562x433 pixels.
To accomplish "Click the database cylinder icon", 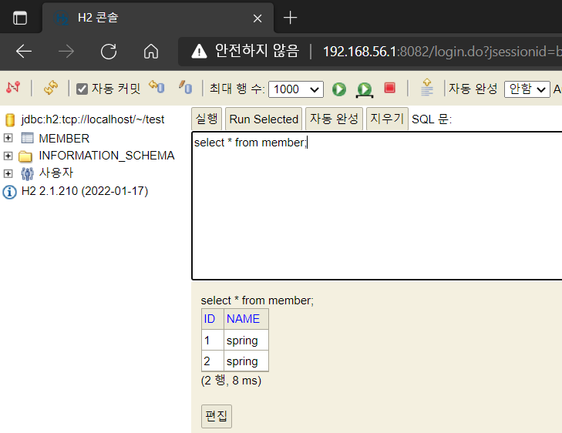I will (x=10, y=120).
